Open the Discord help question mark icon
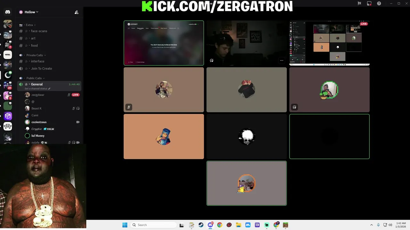 click(x=379, y=4)
